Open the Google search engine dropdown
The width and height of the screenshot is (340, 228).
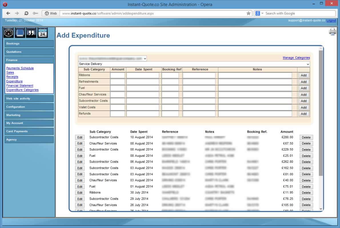pyautogui.click(x=262, y=13)
